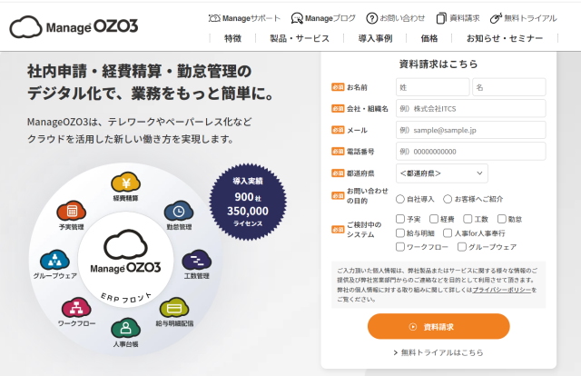This screenshot has width=581, height=376.
Task: Open the 価格 menu item
Action: click(429, 38)
